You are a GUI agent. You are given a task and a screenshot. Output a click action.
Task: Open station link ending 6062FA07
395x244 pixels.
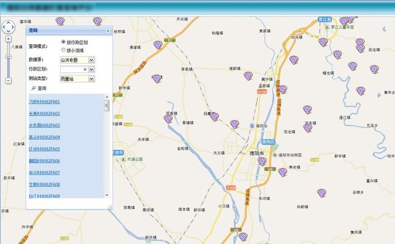[44, 172]
